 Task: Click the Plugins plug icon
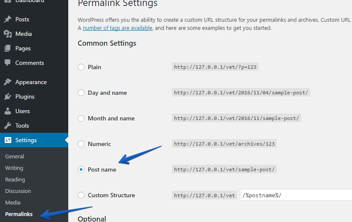pos(8,96)
